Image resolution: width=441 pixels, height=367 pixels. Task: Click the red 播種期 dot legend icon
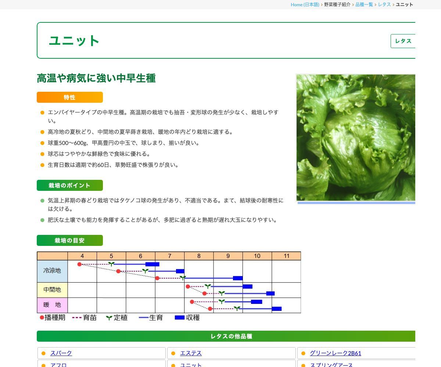41,317
